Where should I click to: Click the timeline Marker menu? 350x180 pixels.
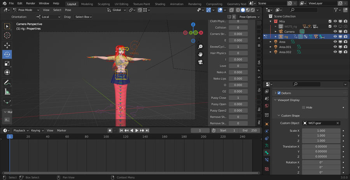61,131
